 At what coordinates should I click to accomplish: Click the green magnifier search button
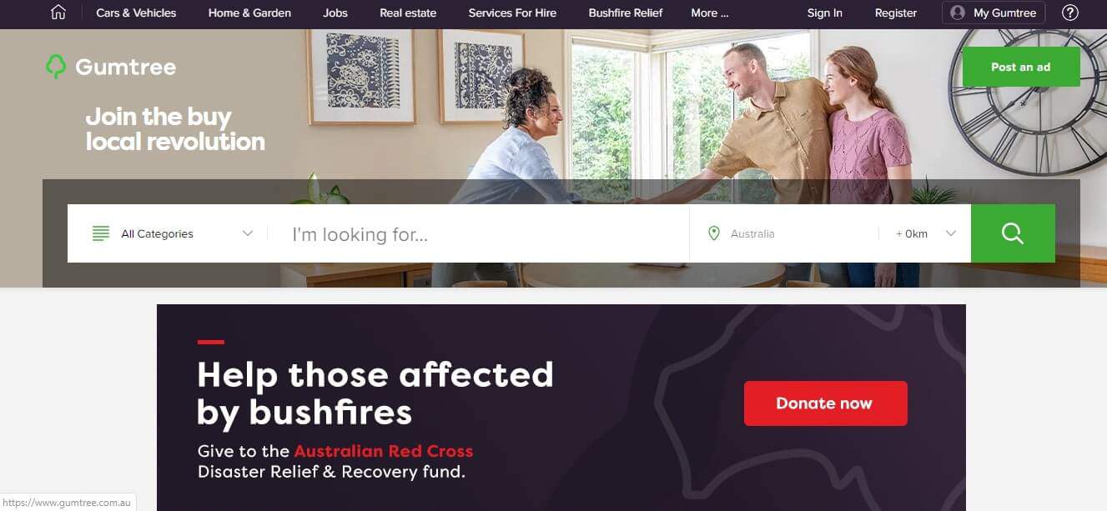pyautogui.click(x=1013, y=233)
